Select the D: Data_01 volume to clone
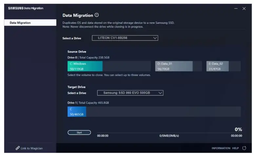Screen dimensions: 254x155 [178, 66]
